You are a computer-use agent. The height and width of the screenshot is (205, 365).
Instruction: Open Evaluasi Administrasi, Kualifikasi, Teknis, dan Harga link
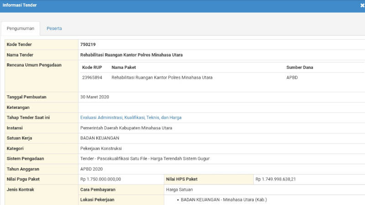pos(130,118)
